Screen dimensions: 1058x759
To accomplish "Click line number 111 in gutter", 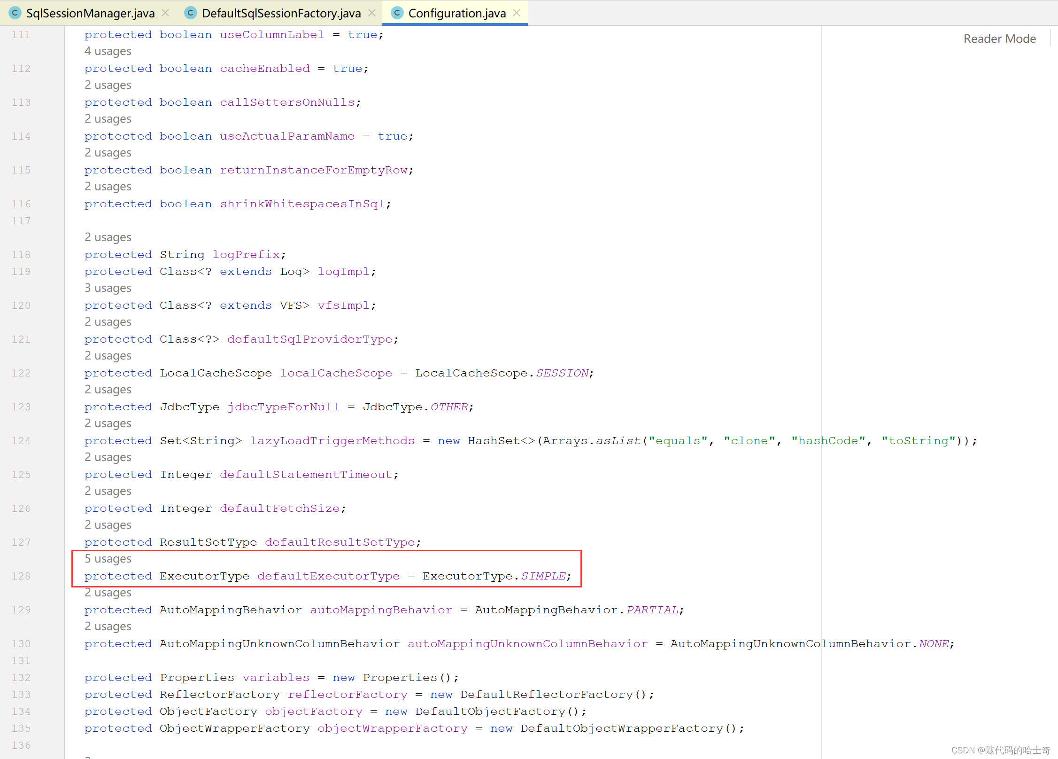I will pyautogui.click(x=21, y=35).
